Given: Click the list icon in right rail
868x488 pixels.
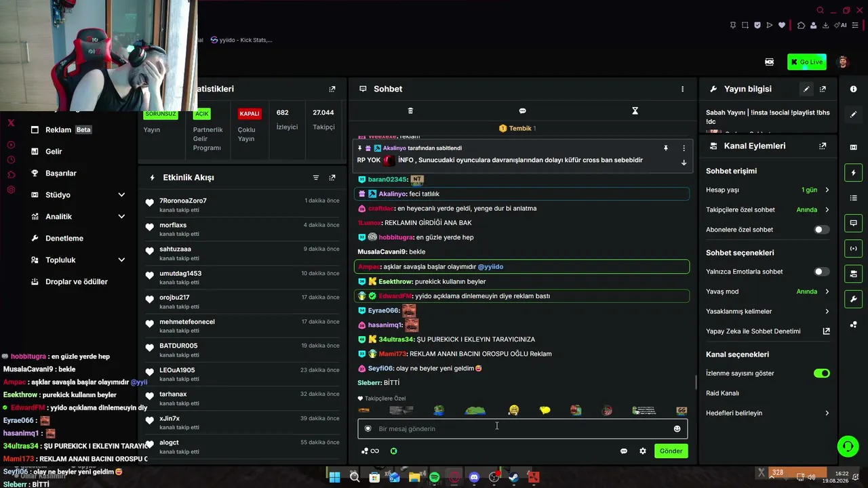Looking at the screenshot, I should pyautogui.click(x=853, y=198).
